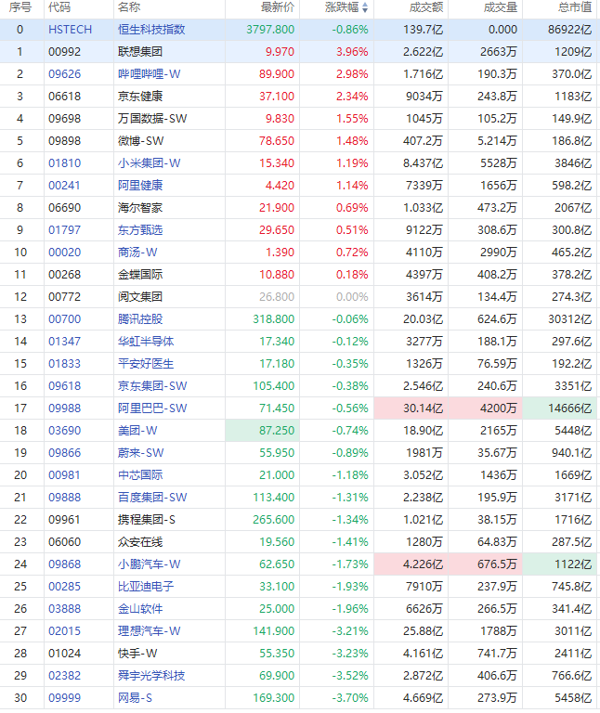
Task: Click the 0.00% change for 阅文集团
Action: [352, 297]
